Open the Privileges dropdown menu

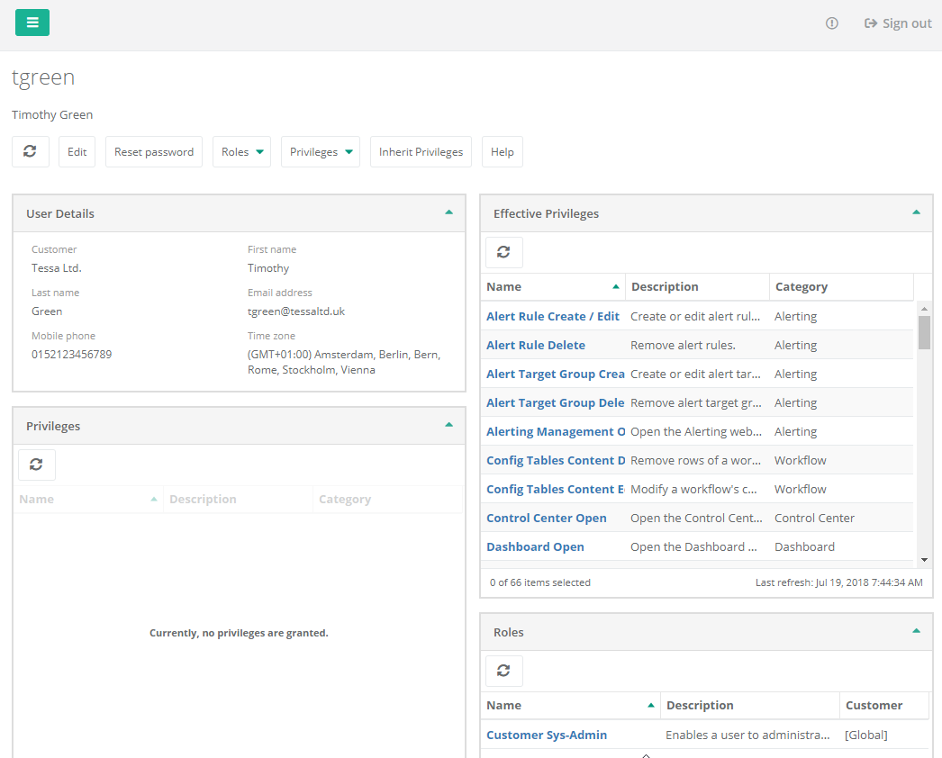pyautogui.click(x=321, y=151)
